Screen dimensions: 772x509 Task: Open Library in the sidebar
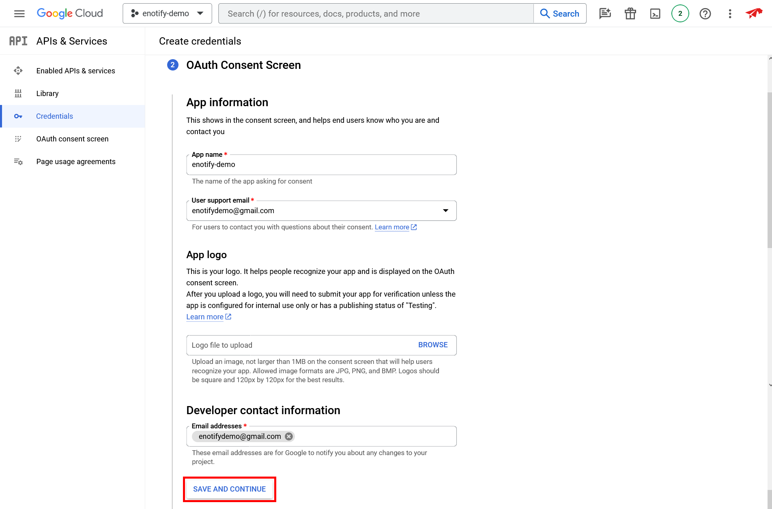47,94
